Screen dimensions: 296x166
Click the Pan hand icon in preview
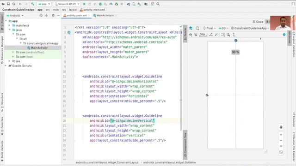click(x=281, y=127)
